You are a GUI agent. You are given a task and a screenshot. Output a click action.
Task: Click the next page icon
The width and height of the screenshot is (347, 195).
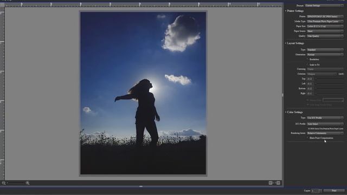pos(278,183)
